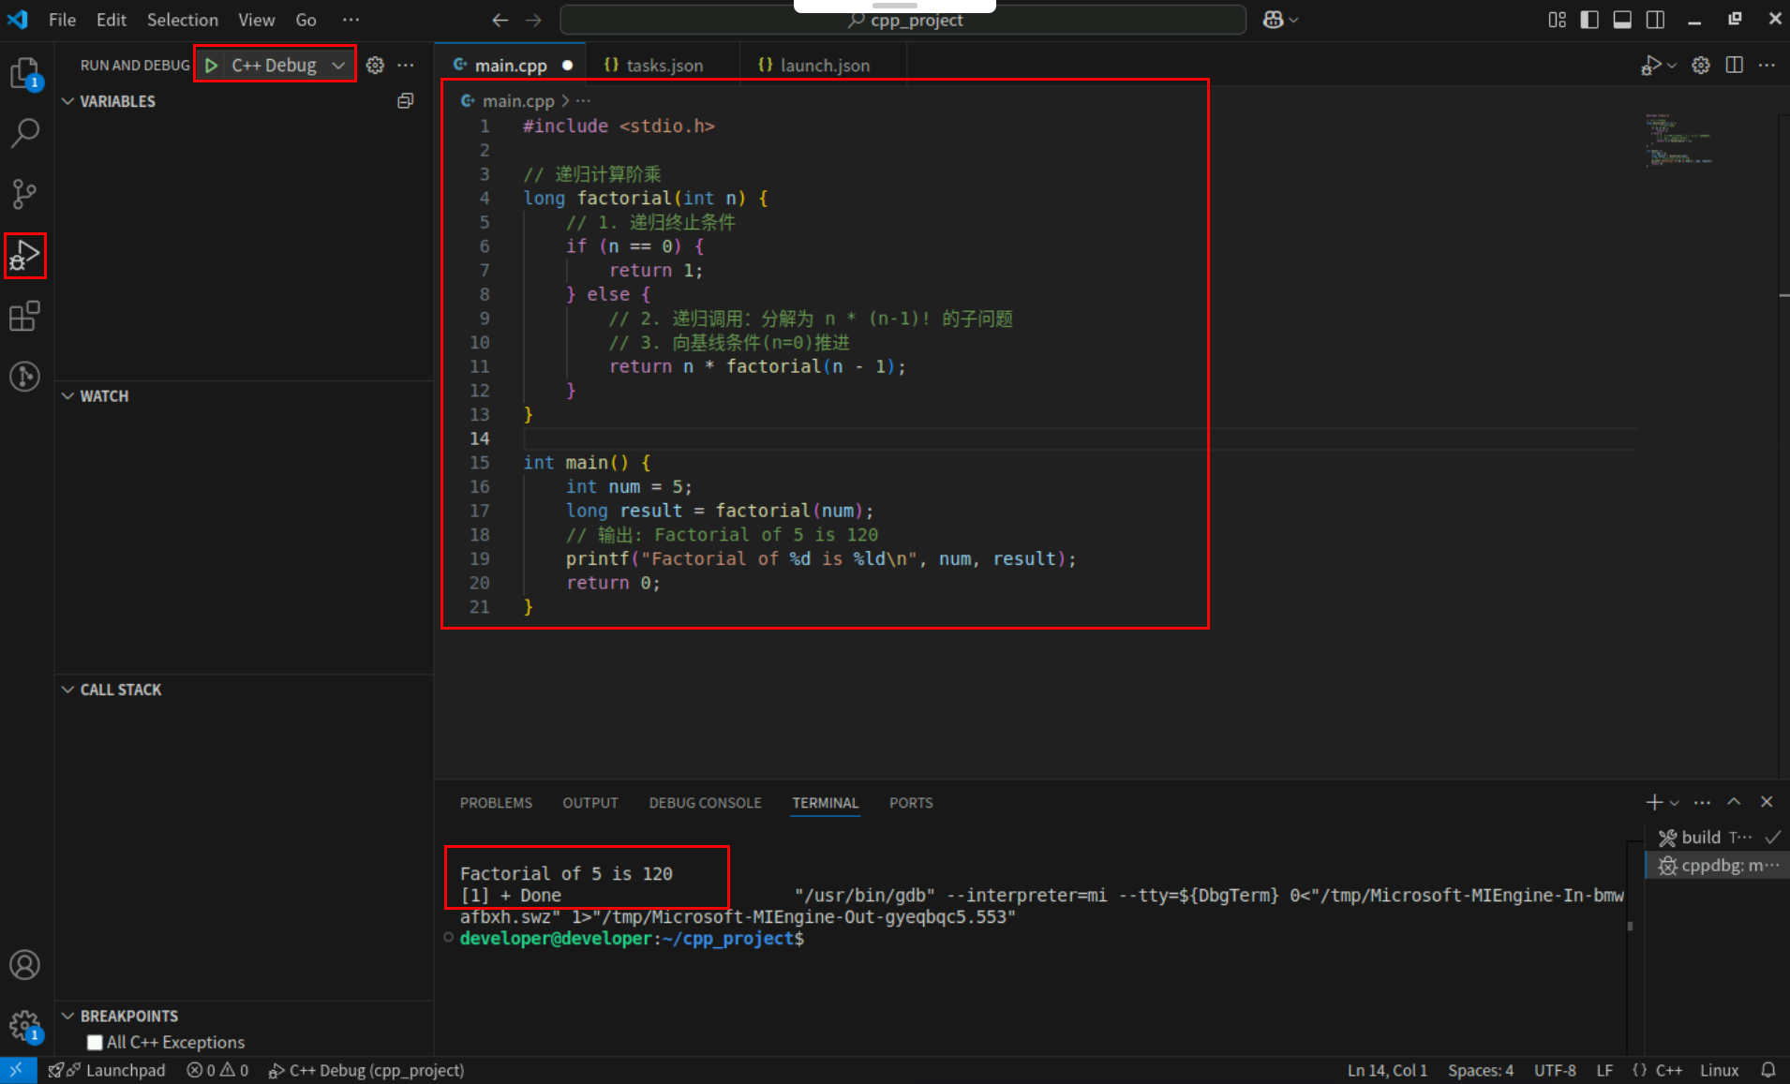Change indentation via Spaces: 4
This screenshot has height=1084, width=1790.
[1481, 1070]
